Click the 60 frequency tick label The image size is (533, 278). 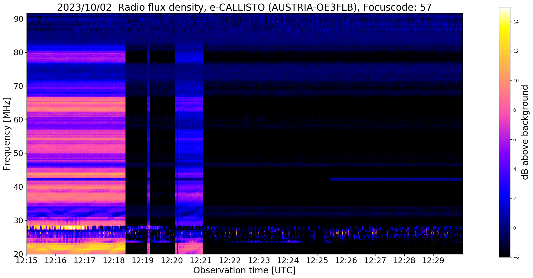19,120
